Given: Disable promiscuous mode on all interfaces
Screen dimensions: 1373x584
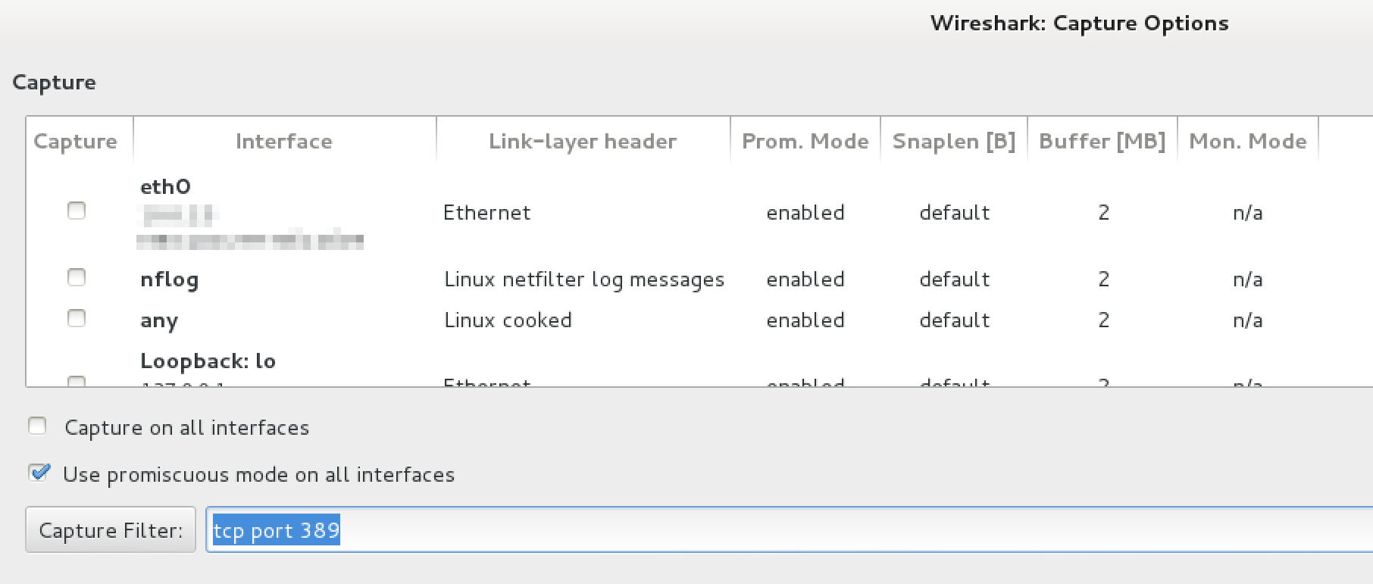Looking at the screenshot, I should [x=39, y=473].
